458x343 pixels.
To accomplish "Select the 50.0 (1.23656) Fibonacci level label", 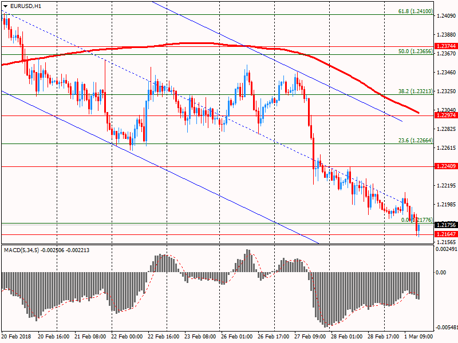I will [415, 51].
